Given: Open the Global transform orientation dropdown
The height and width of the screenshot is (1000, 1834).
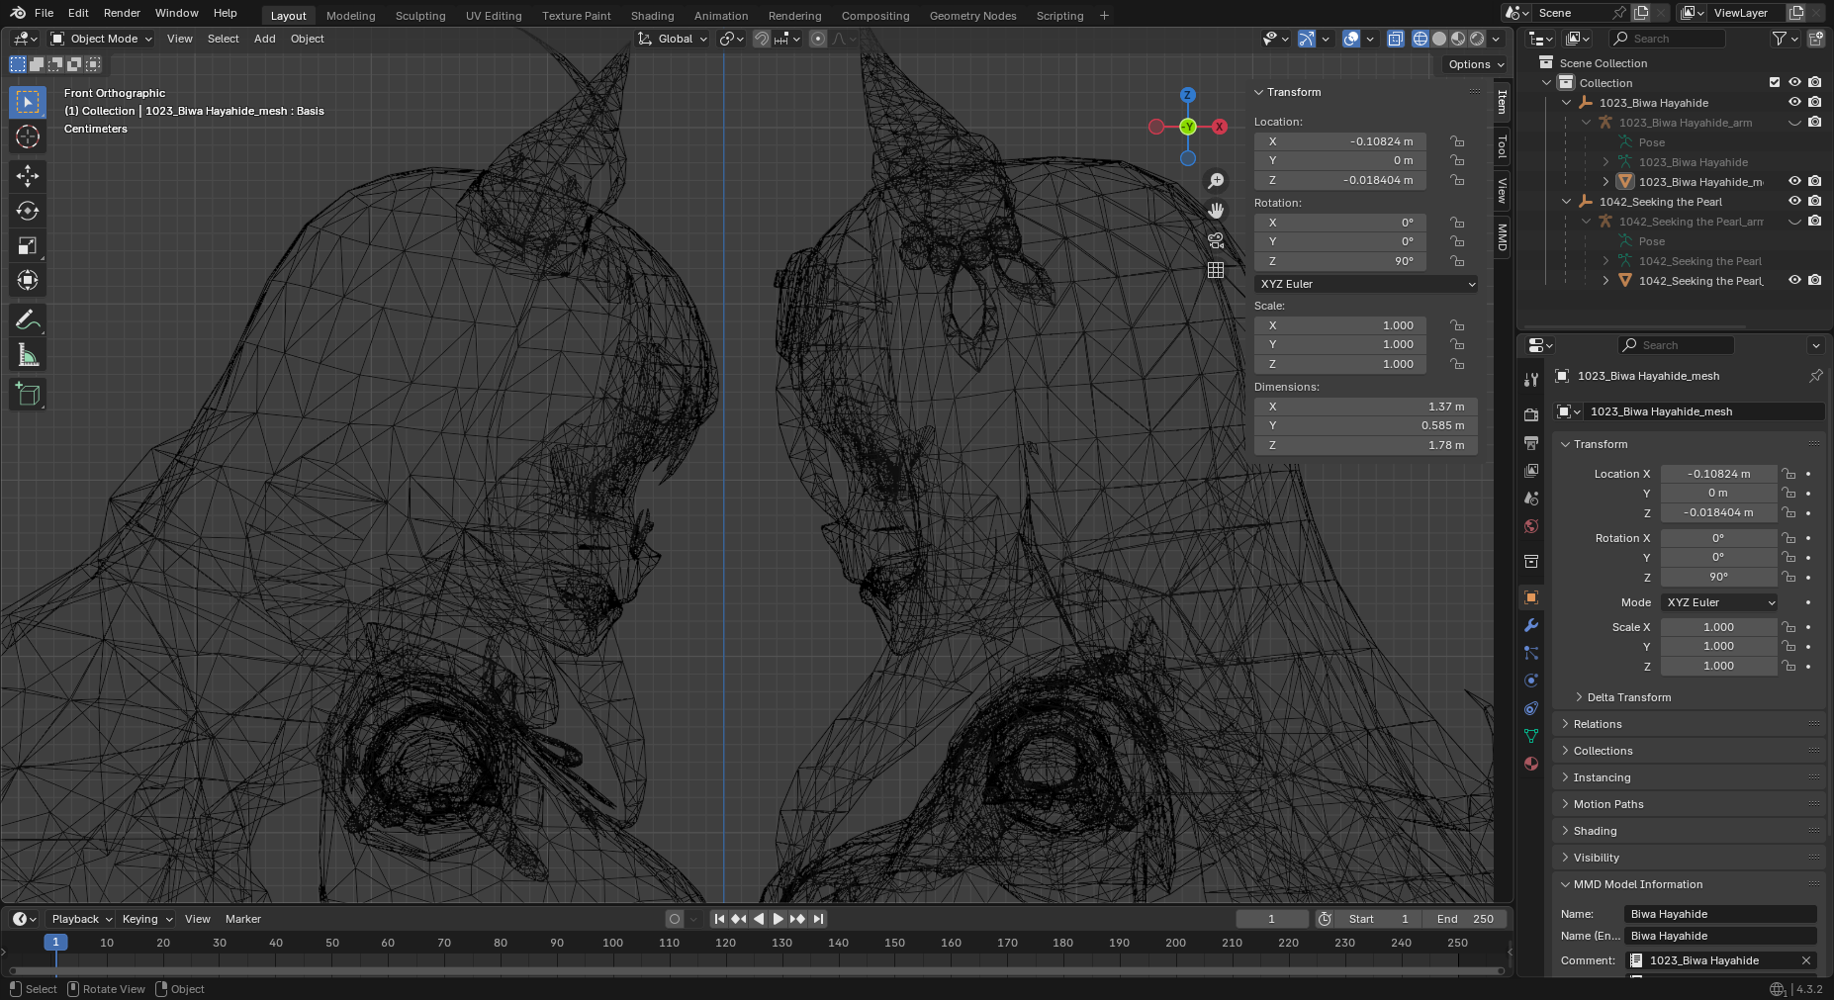Looking at the screenshot, I should pyautogui.click(x=673, y=39).
